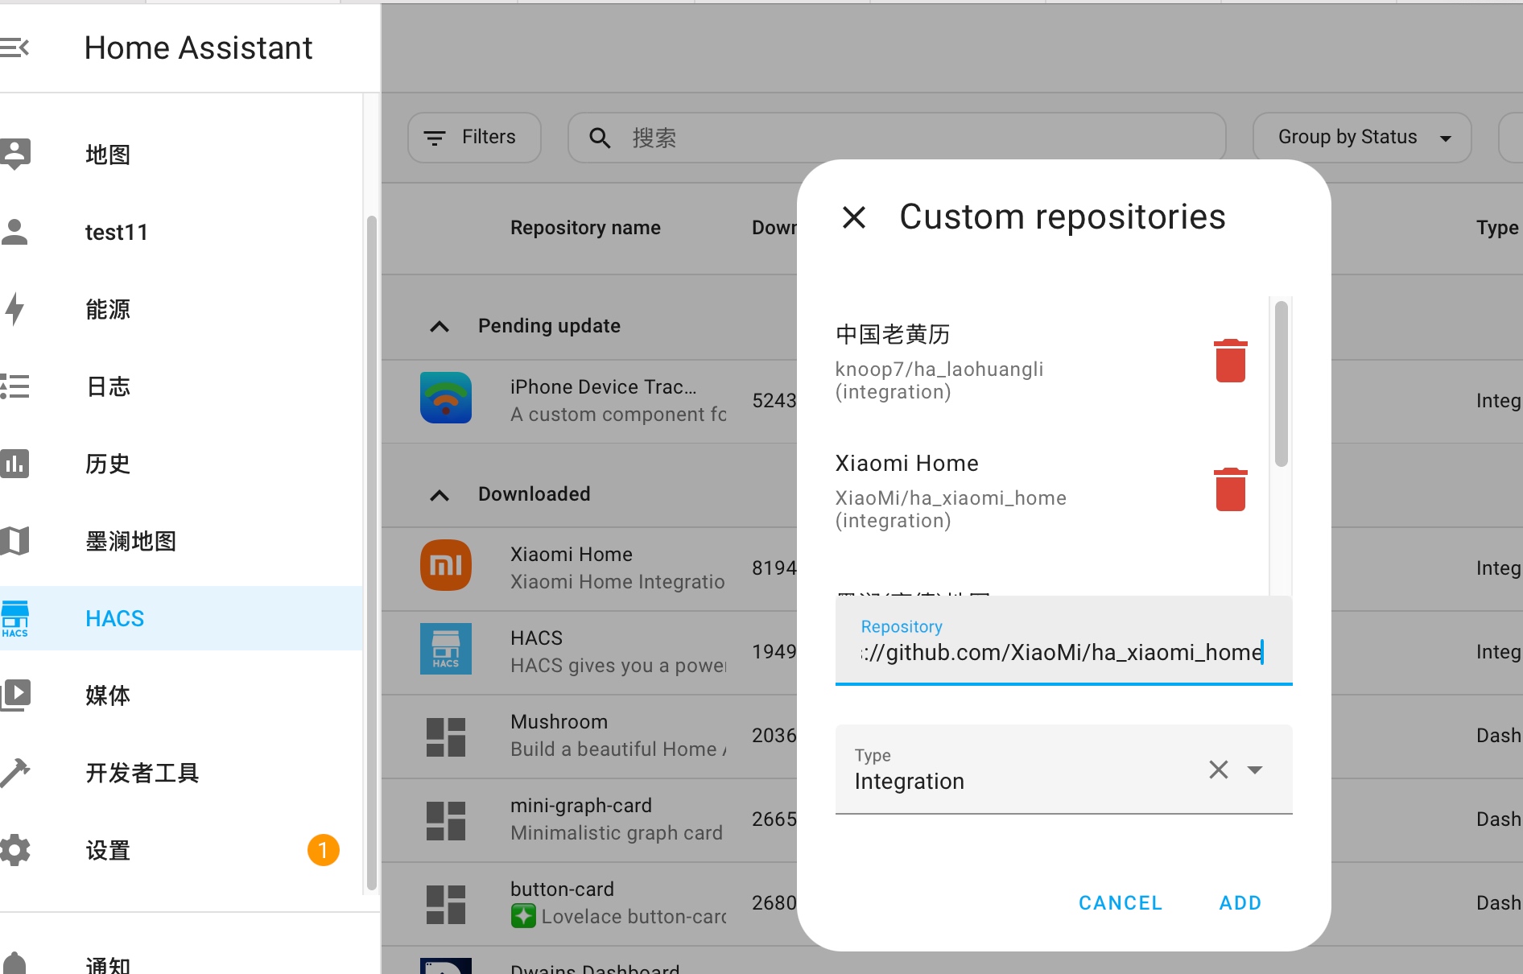Click the Repository URL input field
Image resolution: width=1523 pixels, height=974 pixels.
[1064, 641]
